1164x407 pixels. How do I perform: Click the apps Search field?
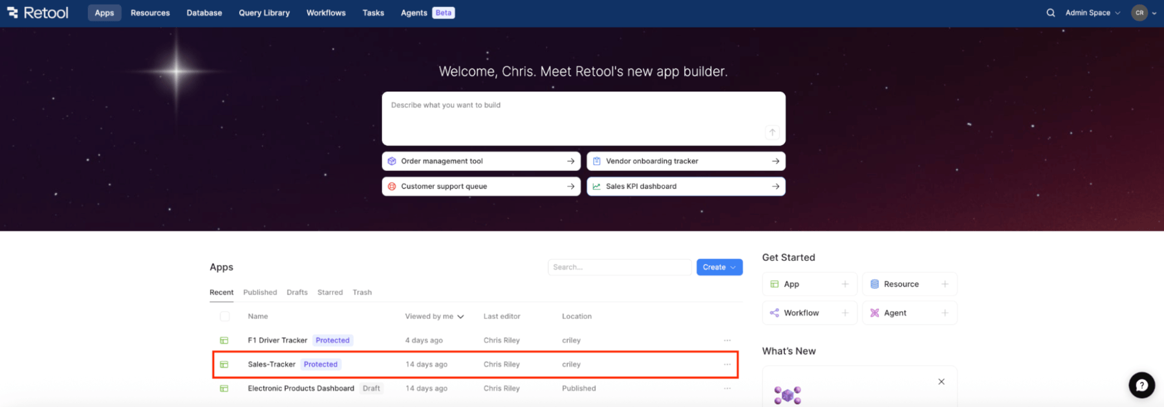[x=620, y=267]
